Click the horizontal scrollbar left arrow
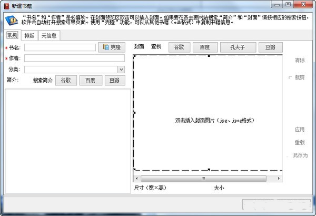Screen dimensions: 316x216 click(x=137, y=178)
